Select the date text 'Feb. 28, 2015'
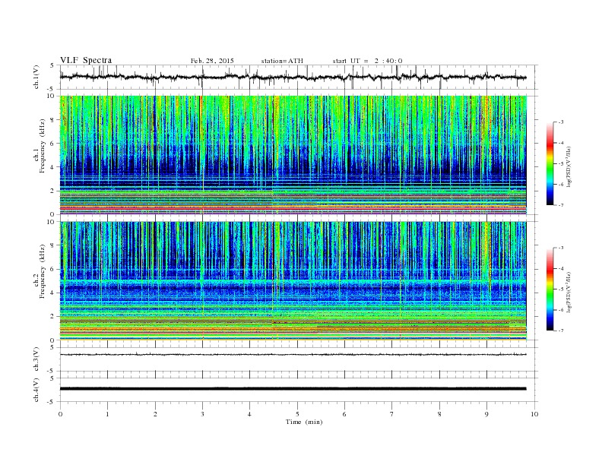This screenshot has width=602, height=465. click(212, 61)
